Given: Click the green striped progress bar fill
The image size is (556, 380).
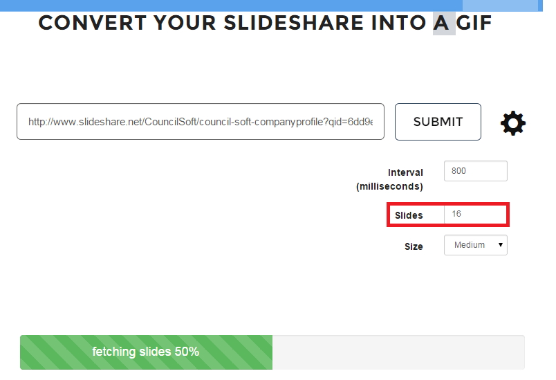Looking at the screenshot, I should pyautogui.click(x=146, y=352).
